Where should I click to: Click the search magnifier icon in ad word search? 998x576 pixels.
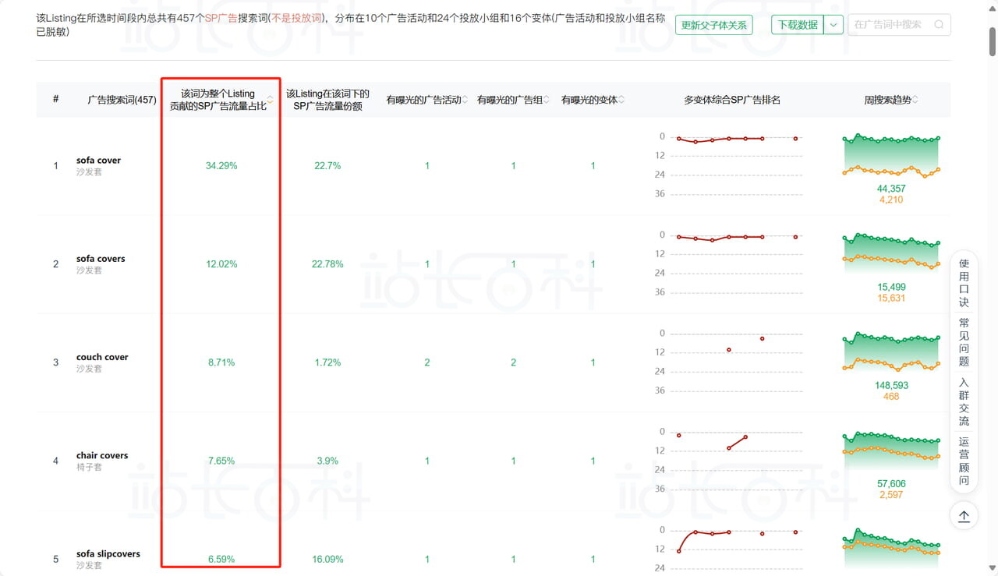coord(939,24)
